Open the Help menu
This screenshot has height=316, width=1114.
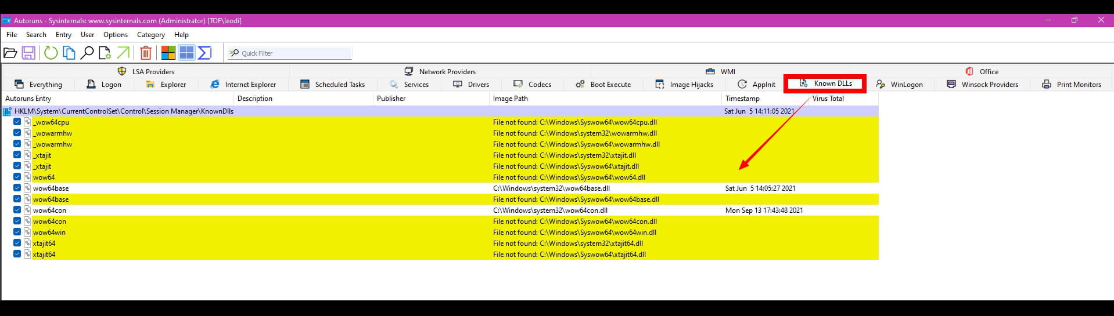(181, 35)
